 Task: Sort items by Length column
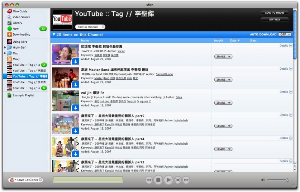pos(218,41)
